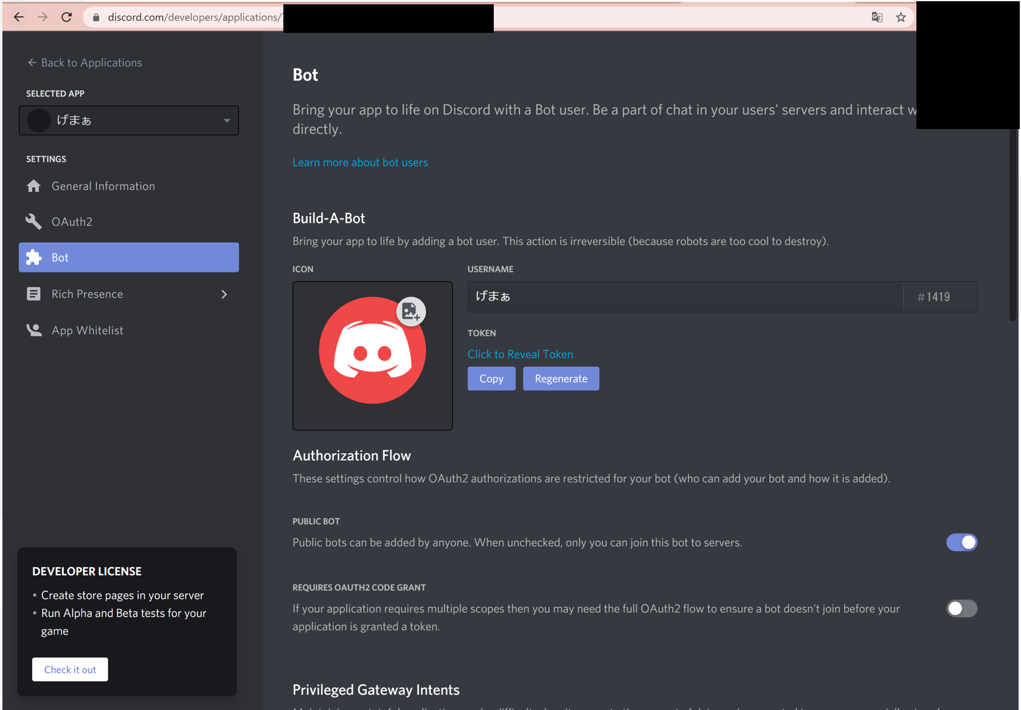Click the SELECTED APP label

click(x=55, y=94)
